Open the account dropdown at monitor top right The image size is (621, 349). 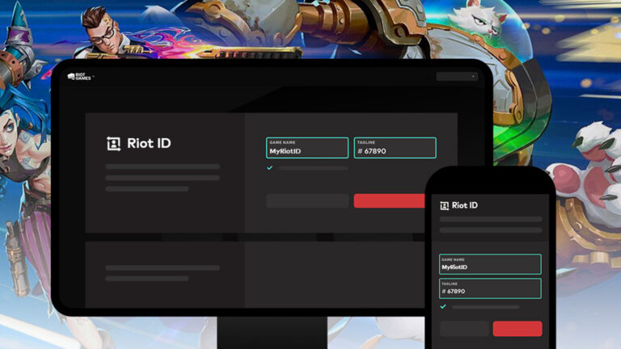coord(457,77)
